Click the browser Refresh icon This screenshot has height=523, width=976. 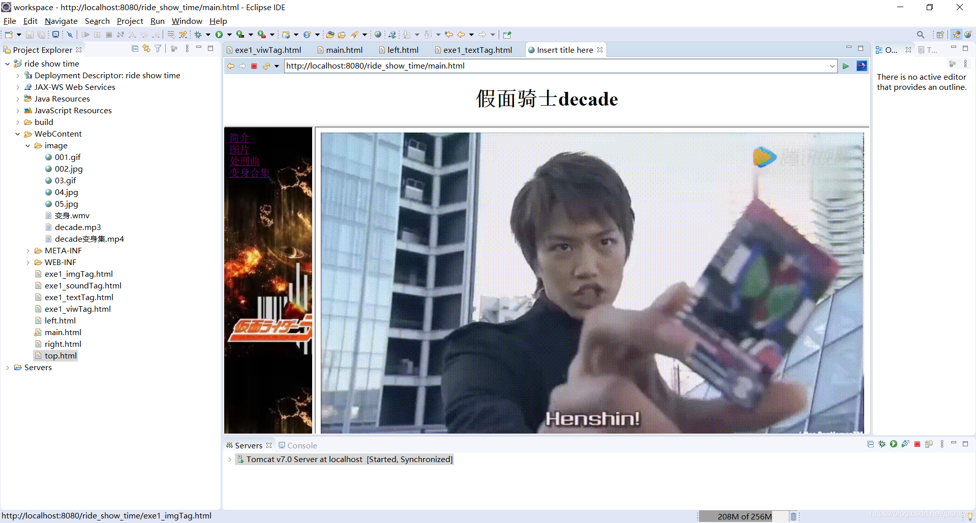pyautogui.click(x=266, y=66)
